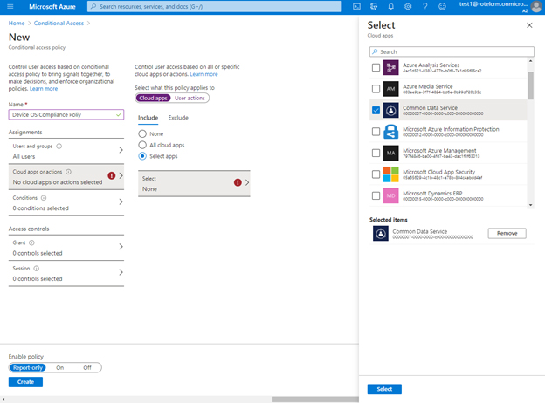The width and height of the screenshot is (545, 403).
Task: Open the Select None chevron
Action: pos(247,182)
